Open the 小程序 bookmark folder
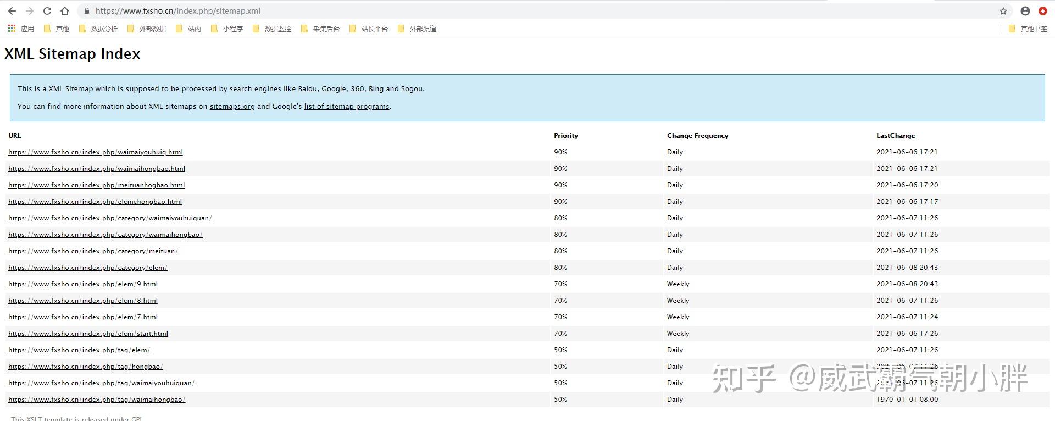This screenshot has height=421, width=1055. pos(227,29)
